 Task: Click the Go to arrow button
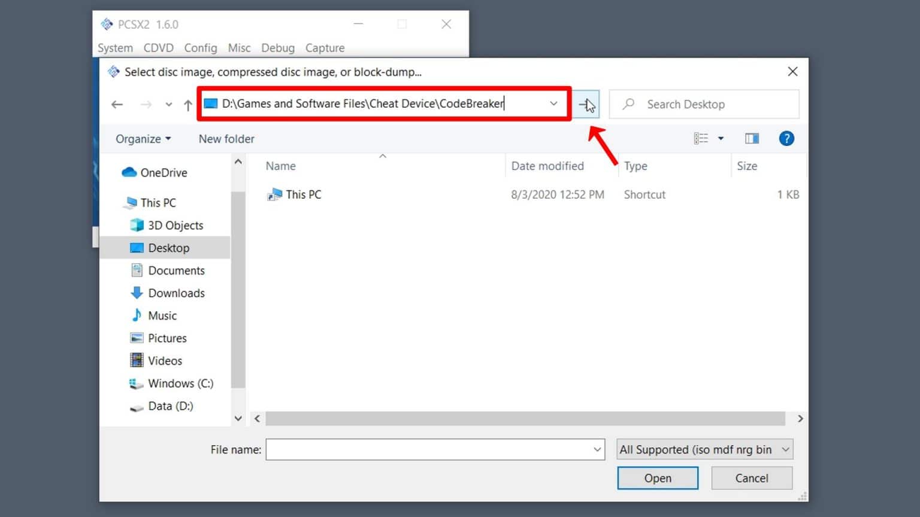click(587, 105)
